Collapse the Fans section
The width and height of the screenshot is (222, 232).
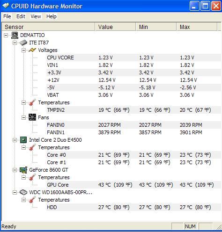[23, 117]
